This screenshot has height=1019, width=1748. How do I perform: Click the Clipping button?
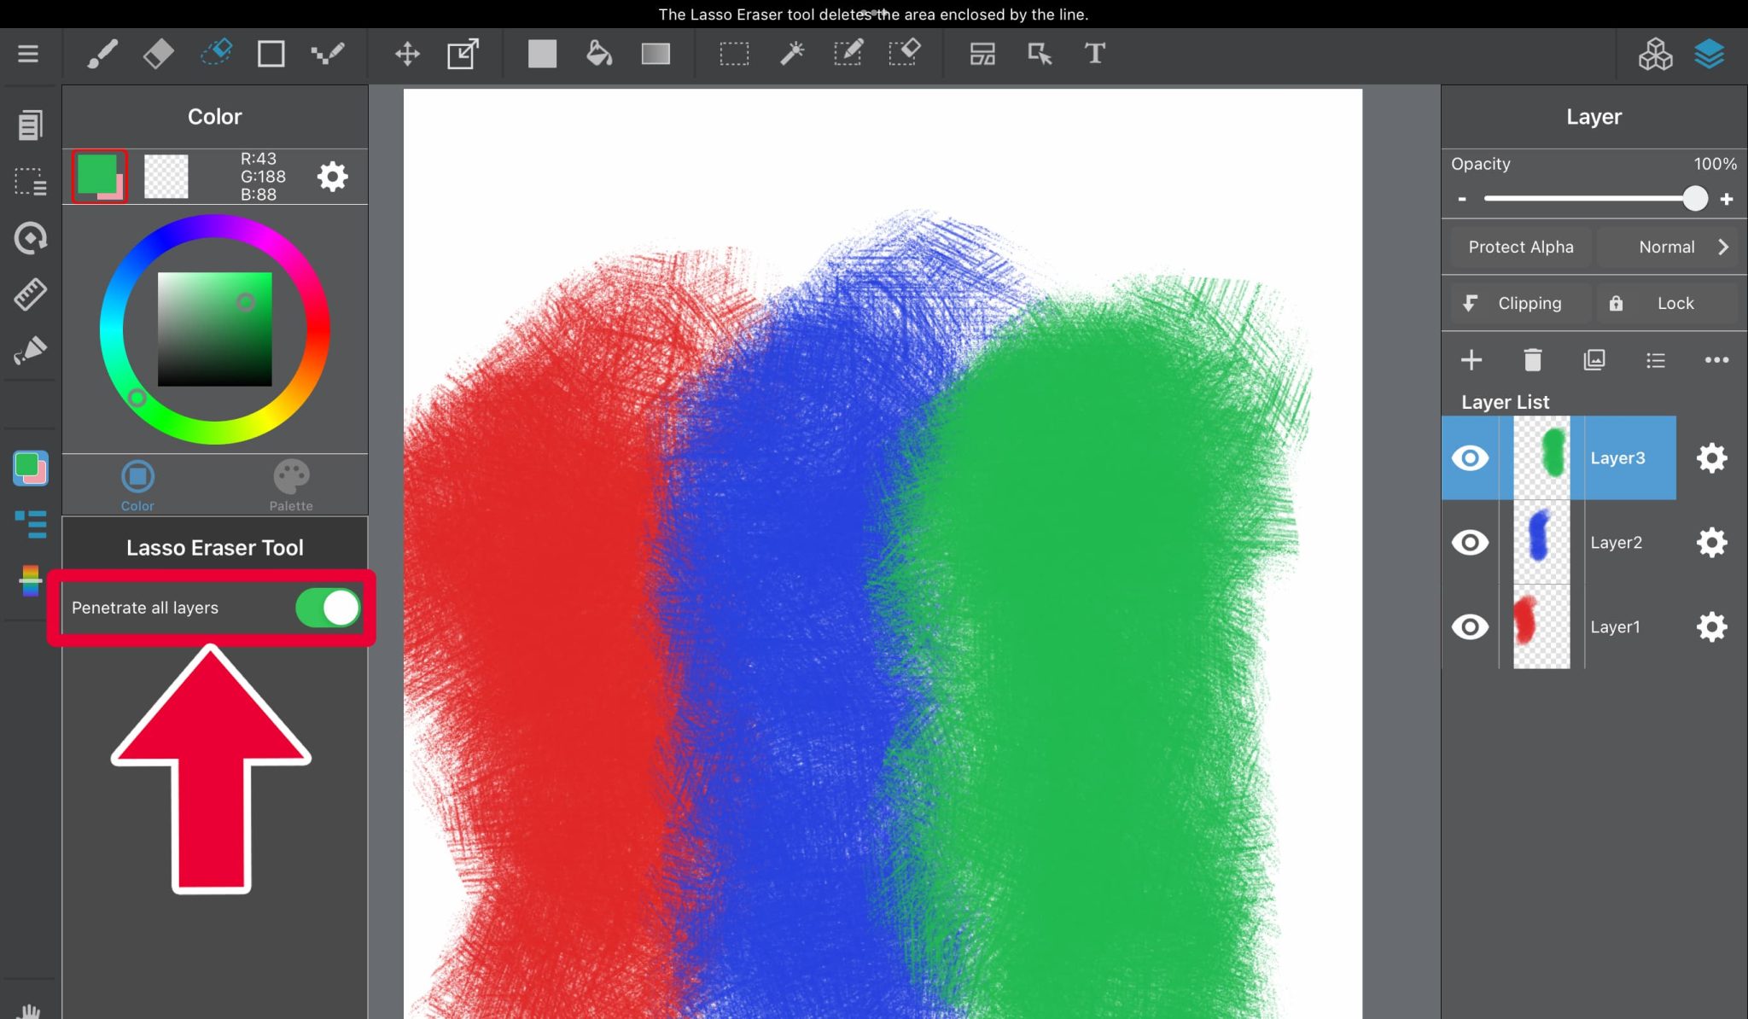point(1518,303)
